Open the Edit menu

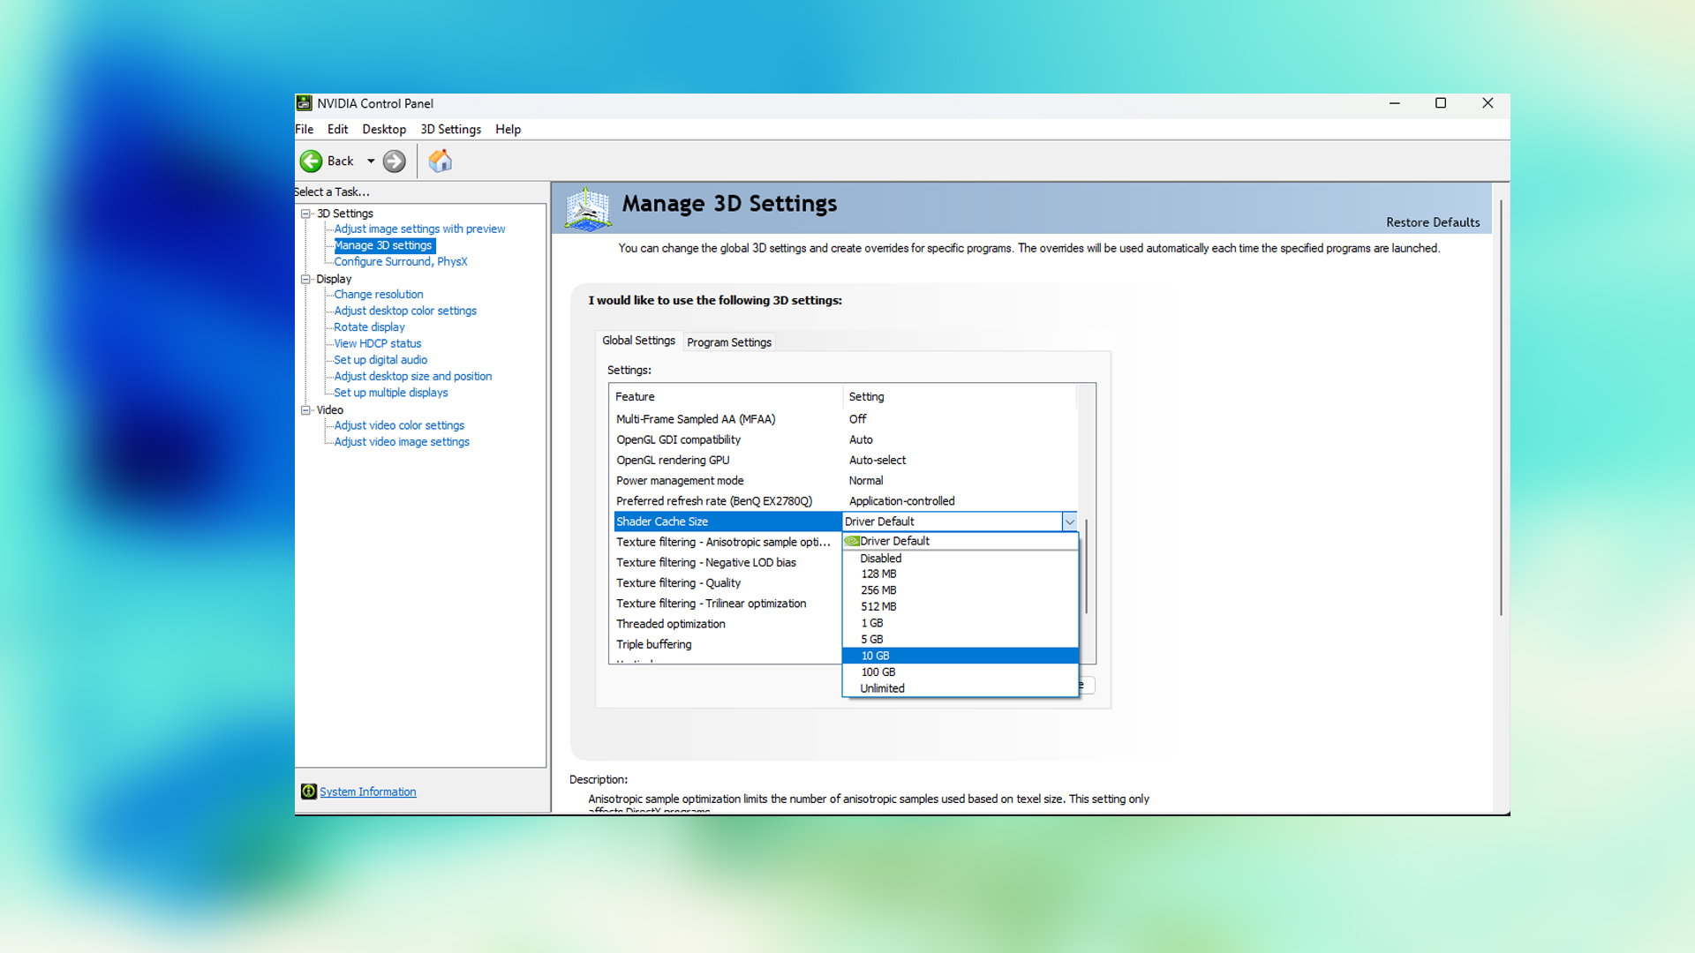coord(337,129)
